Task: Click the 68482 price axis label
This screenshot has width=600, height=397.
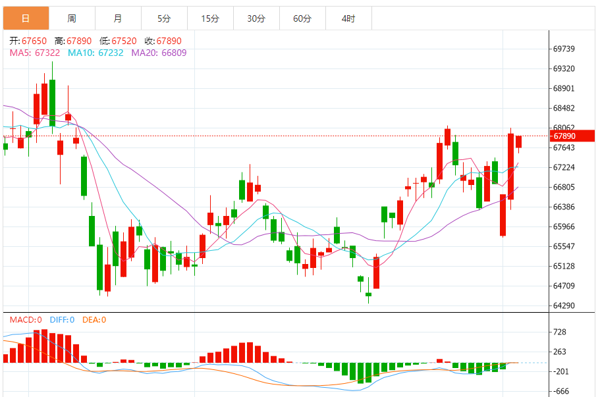Action: click(564, 108)
